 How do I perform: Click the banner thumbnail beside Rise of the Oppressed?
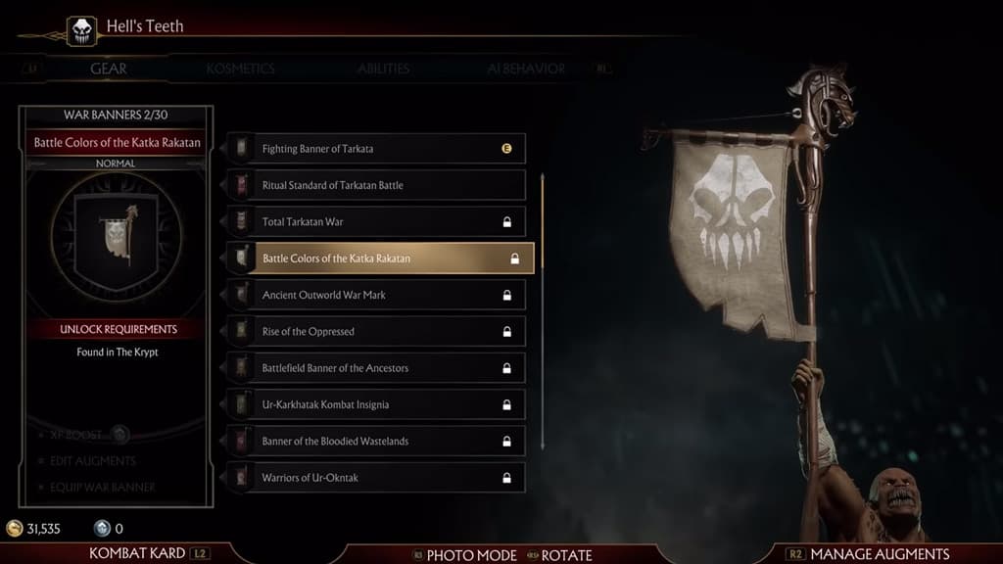[241, 331]
